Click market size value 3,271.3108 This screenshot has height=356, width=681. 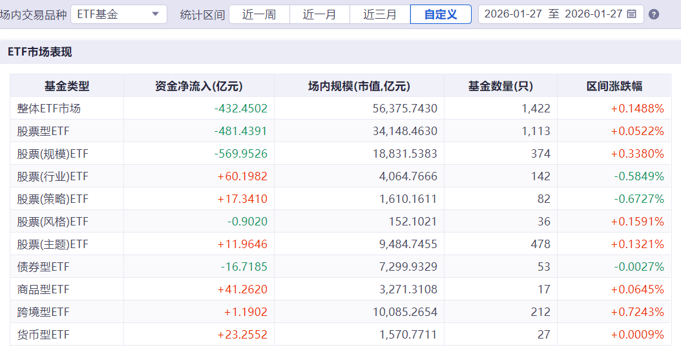[x=408, y=289]
